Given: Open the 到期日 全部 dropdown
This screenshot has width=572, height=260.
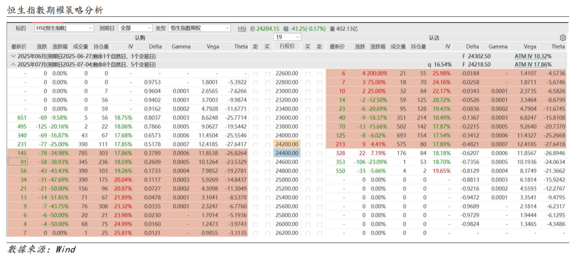Looking at the screenshot, I should pos(136,28).
